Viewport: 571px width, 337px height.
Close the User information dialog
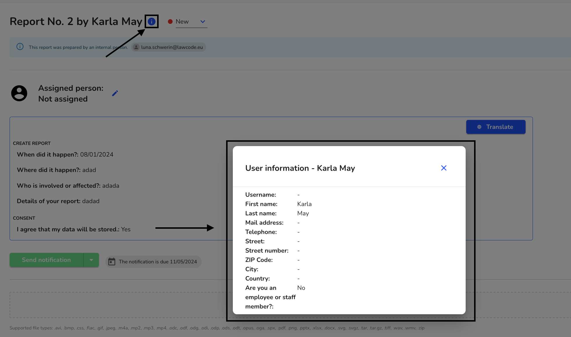click(x=444, y=168)
